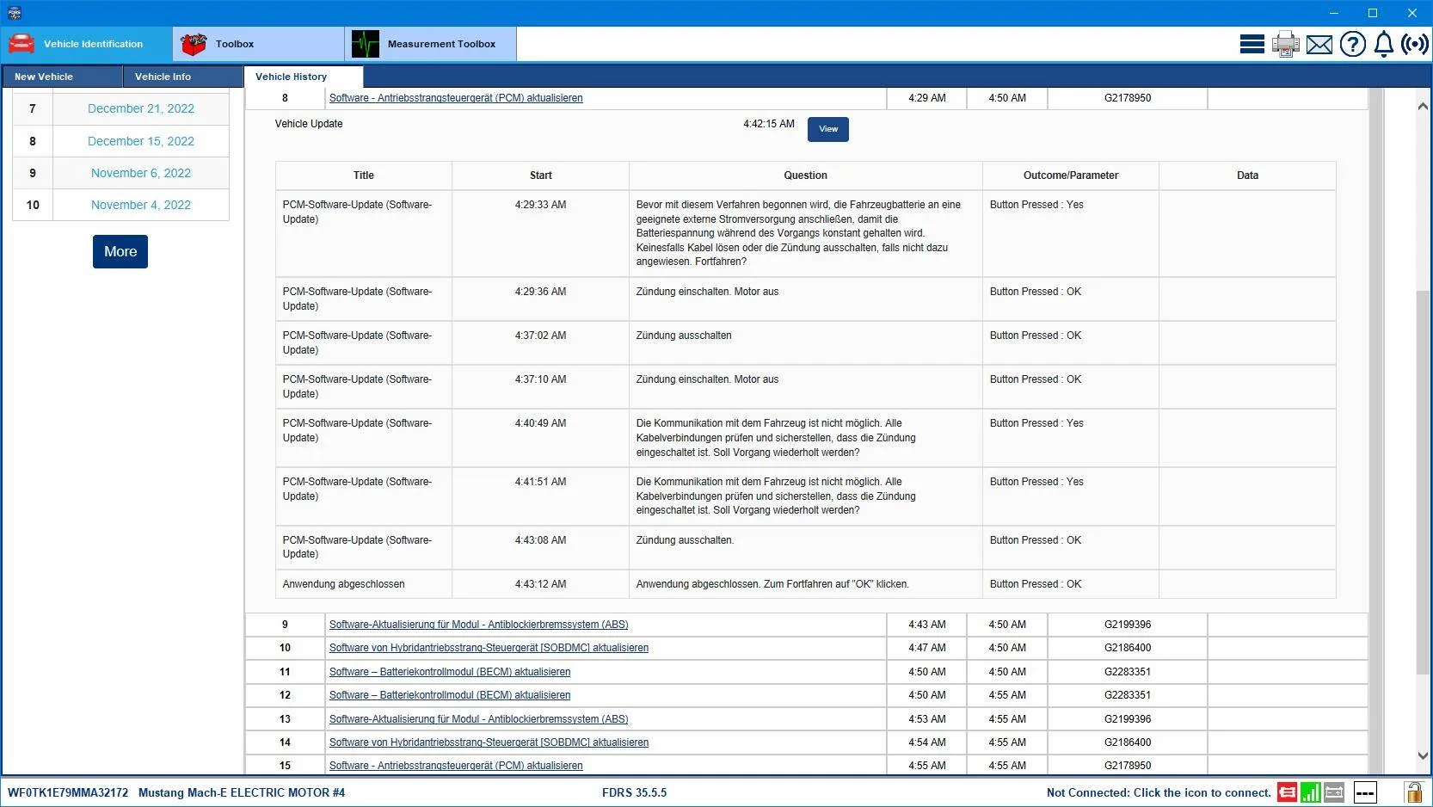This screenshot has height=807, width=1433.
Task: Click the View button for Vehicle Update
Action: pos(828,129)
